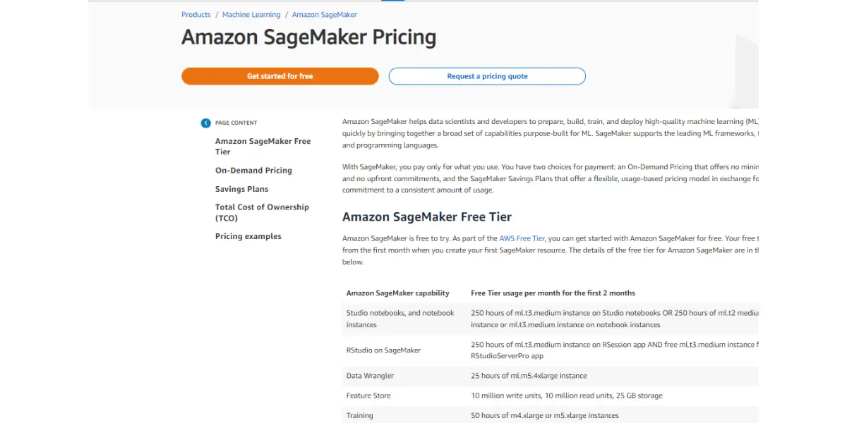The width and height of the screenshot is (847, 423).
Task: Click the Get started for free button
Action: pos(280,76)
